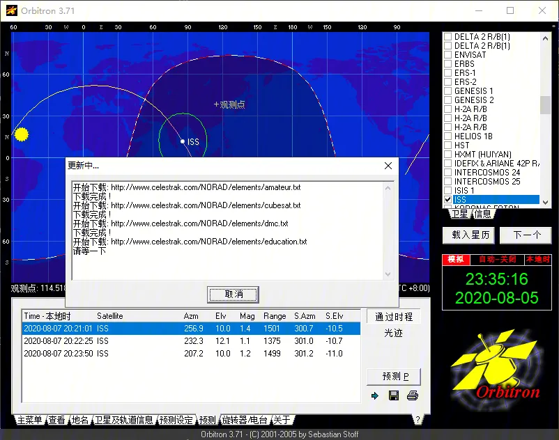Click the save predictions floppy disk icon

[x=394, y=396]
